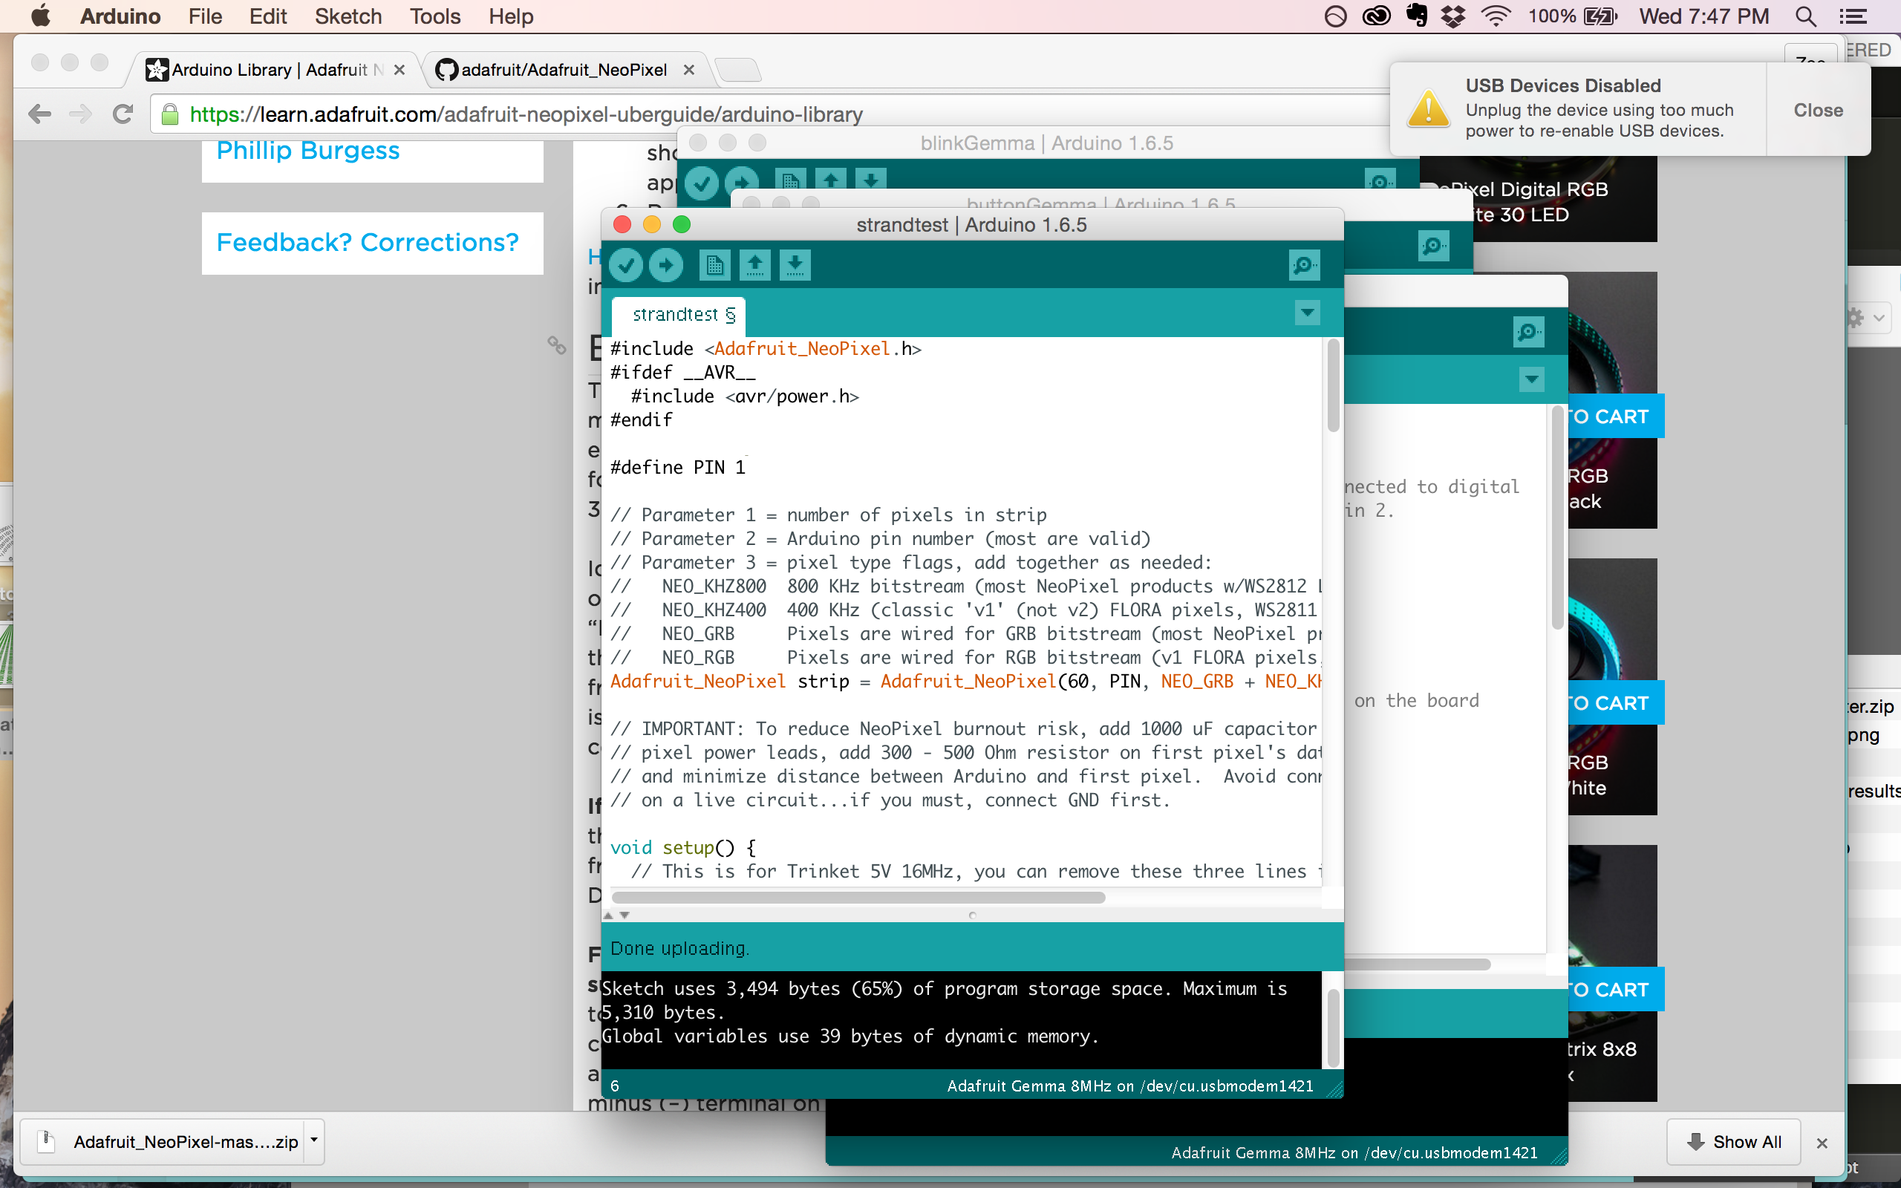Click Upload icon in blinkGemma window
The width and height of the screenshot is (1901, 1188).
click(x=742, y=183)
